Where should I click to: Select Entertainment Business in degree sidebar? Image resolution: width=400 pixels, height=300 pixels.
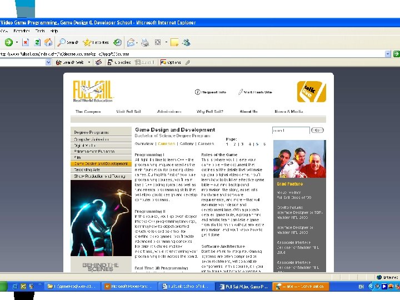tap(101, 152)
